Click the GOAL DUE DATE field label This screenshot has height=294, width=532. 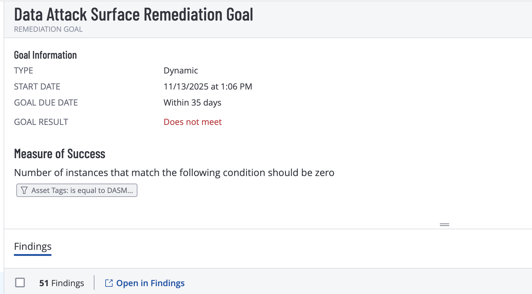click(46, 103)
